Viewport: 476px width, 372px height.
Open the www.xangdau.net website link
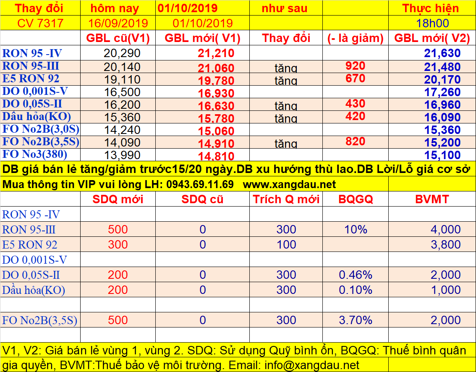[290, 184]
